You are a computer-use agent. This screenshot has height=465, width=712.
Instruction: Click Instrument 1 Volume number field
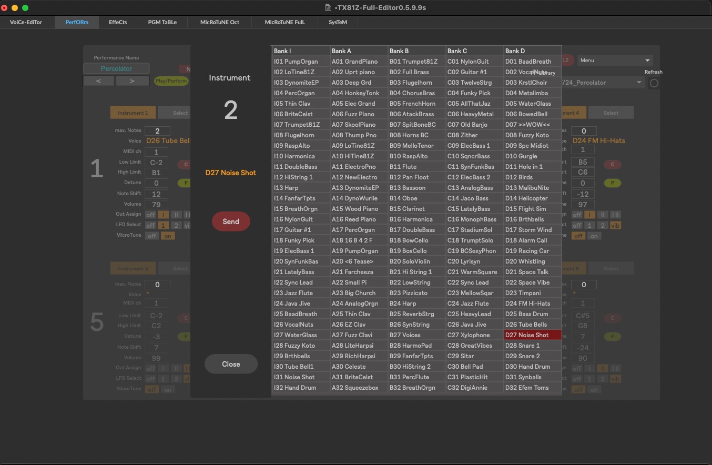pyautogui.click(x=156, y=205)
